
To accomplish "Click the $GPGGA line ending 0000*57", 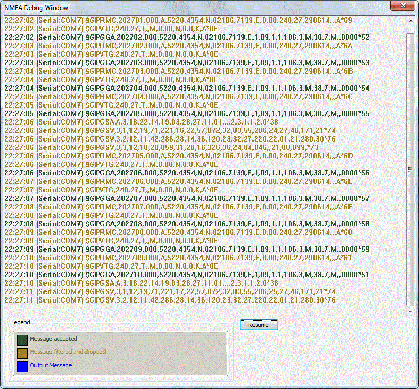I will click(187, 198).
